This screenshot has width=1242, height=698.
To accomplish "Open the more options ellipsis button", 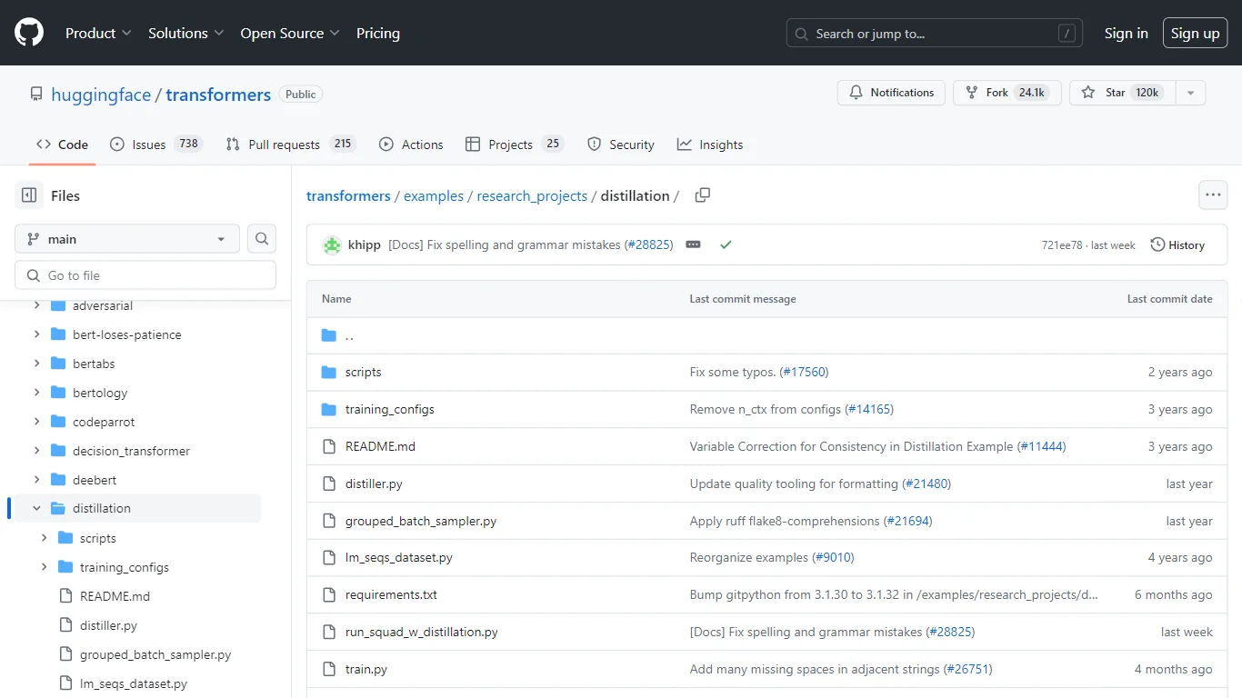I will (x=1213, y=195).
